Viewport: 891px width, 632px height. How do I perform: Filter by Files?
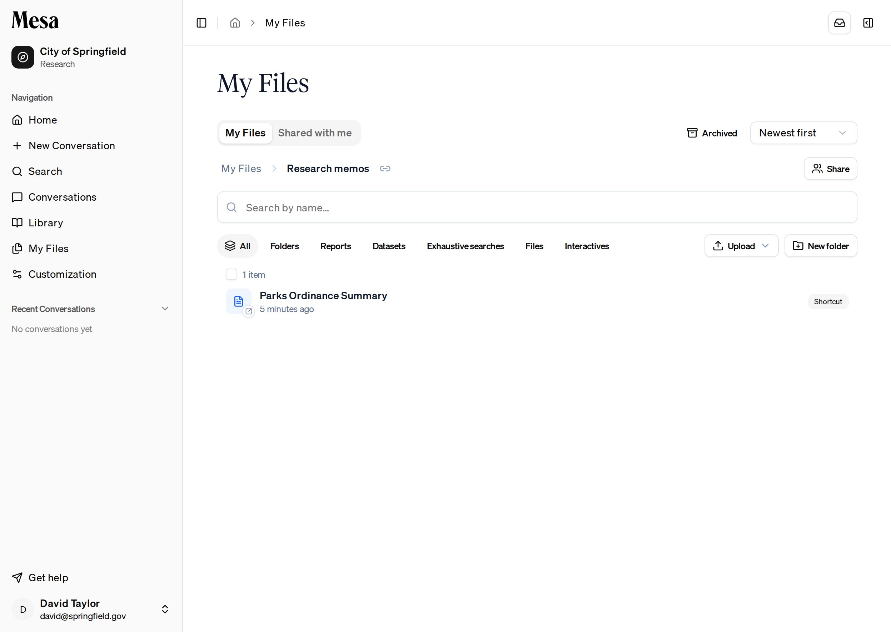click(534, 246)
